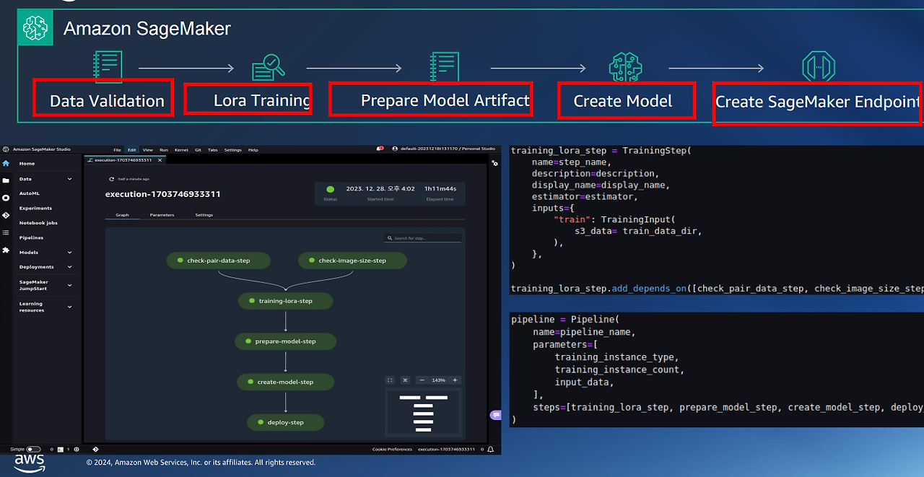Click the Git icon in the status bar
Viewport: 924px width, 477px height.
tap(95, 450)
